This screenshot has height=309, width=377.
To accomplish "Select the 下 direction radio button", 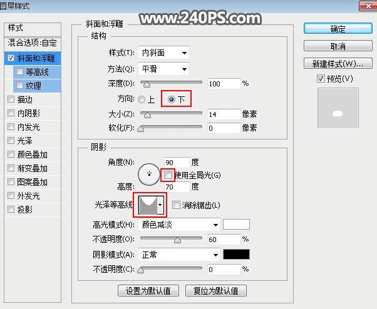I will (172, 99).
